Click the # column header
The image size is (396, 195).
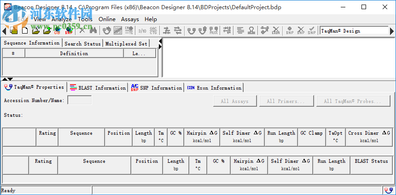click(13, 53)
